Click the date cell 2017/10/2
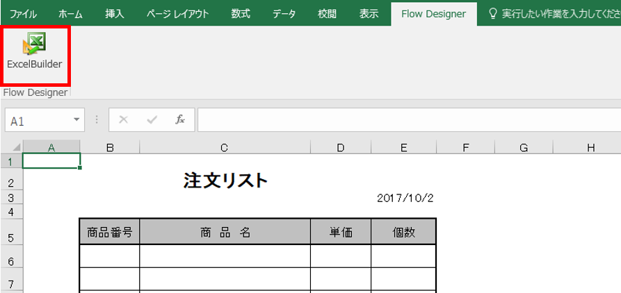621x293 pixels. tap(405, 198)
